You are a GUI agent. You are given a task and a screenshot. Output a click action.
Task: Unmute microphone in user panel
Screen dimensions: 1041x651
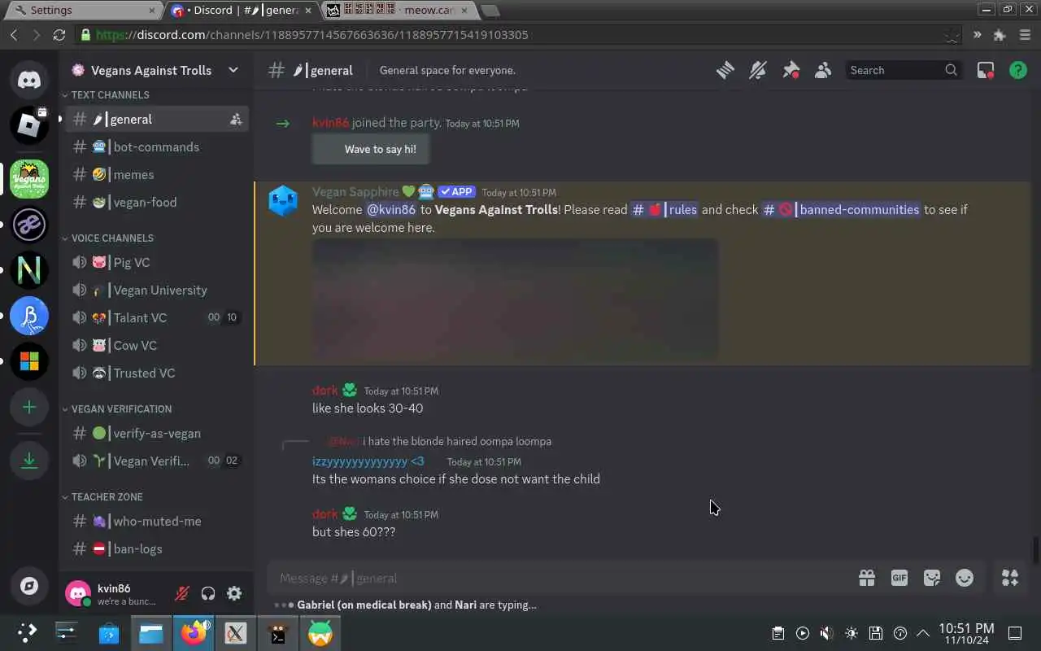point(182,593)
